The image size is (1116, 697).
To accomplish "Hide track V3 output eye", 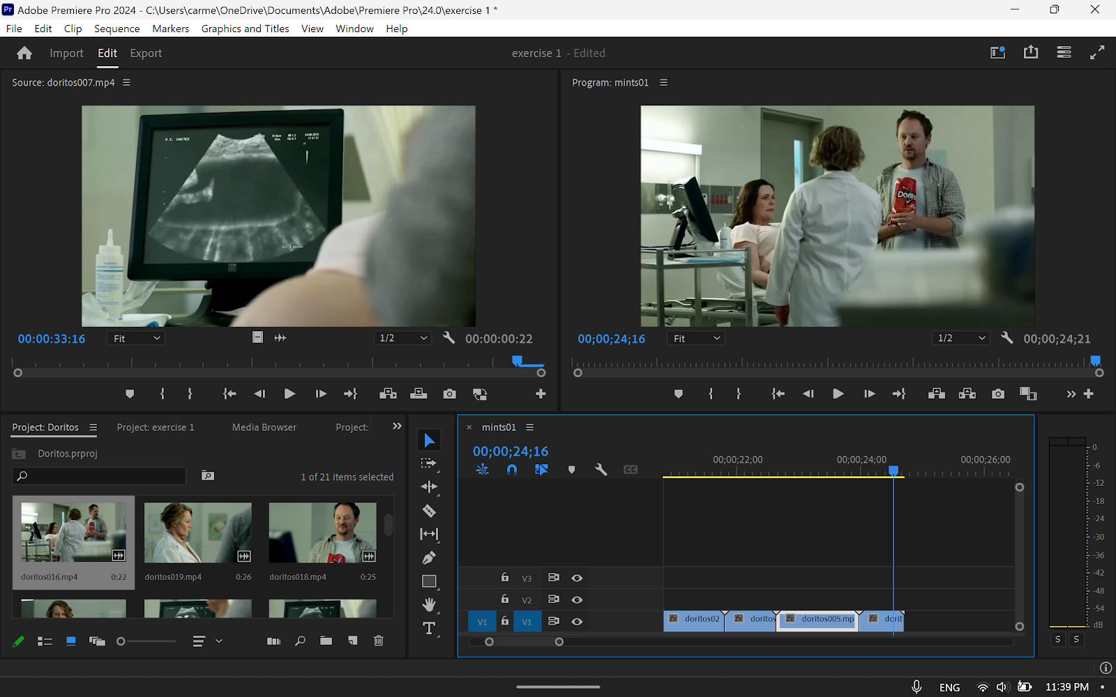I will [x=577, y=578].
